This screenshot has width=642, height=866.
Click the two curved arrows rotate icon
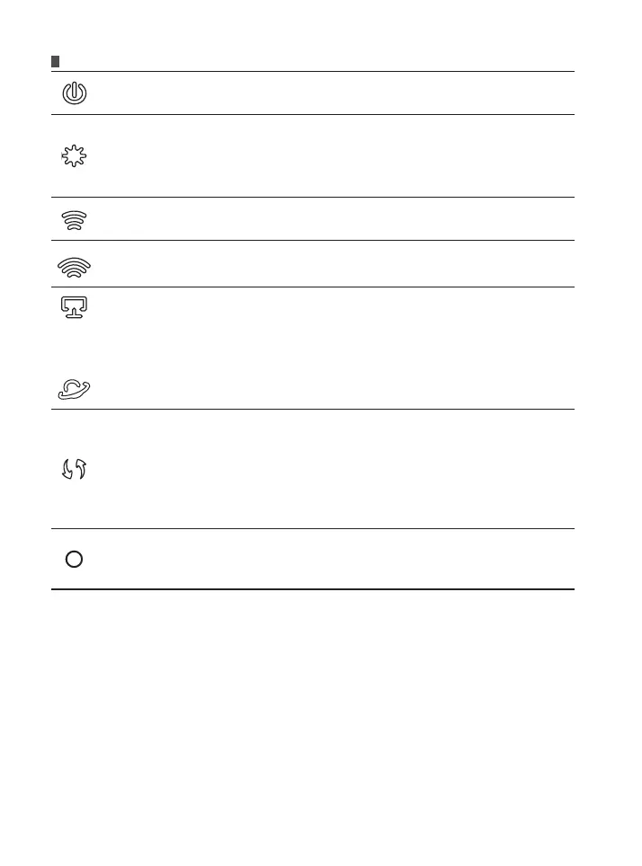74,468
